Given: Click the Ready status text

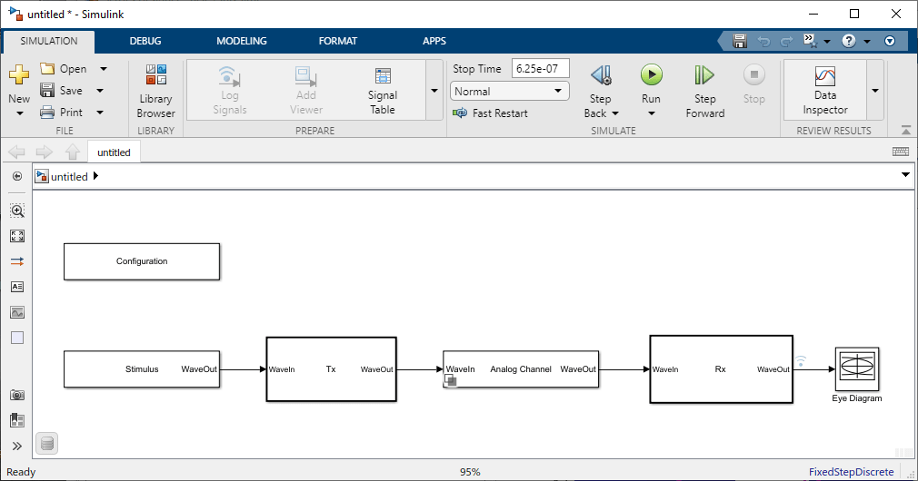Looking at the screenshot, I should (21, 472).
